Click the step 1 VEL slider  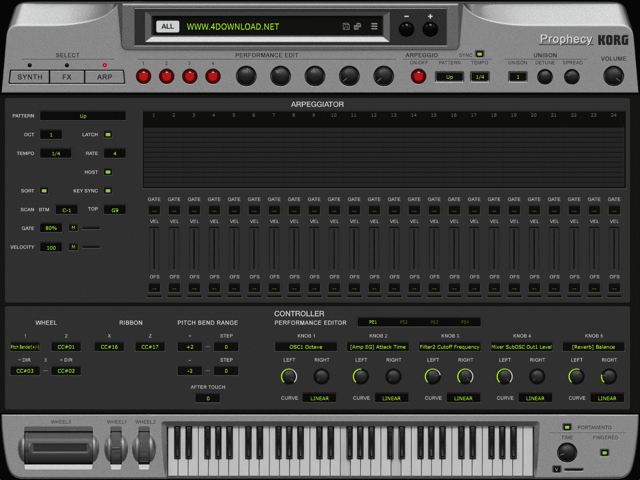pos(154,249)
